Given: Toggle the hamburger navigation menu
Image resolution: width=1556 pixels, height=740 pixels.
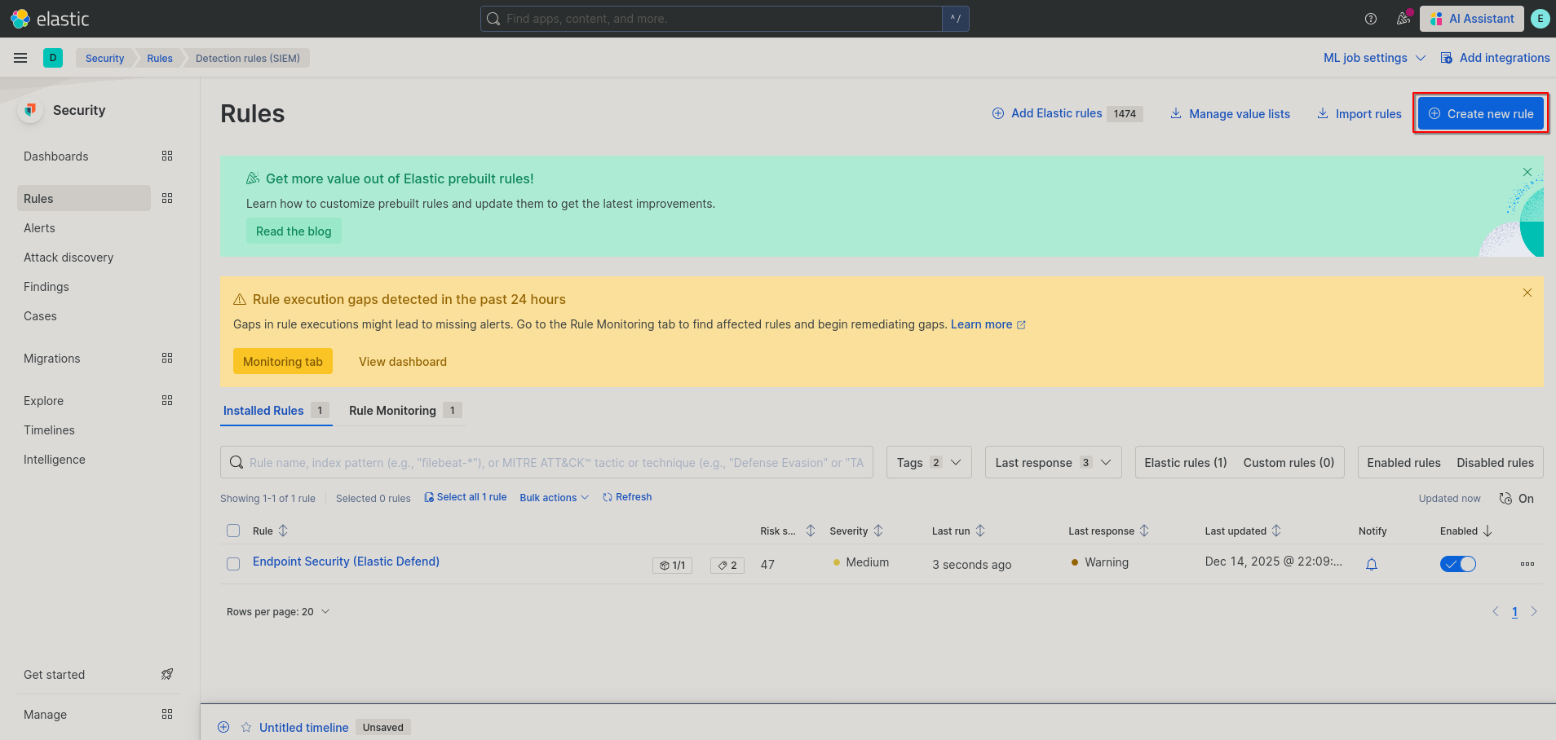Looking at the screenshot, I should click(20, 58).
